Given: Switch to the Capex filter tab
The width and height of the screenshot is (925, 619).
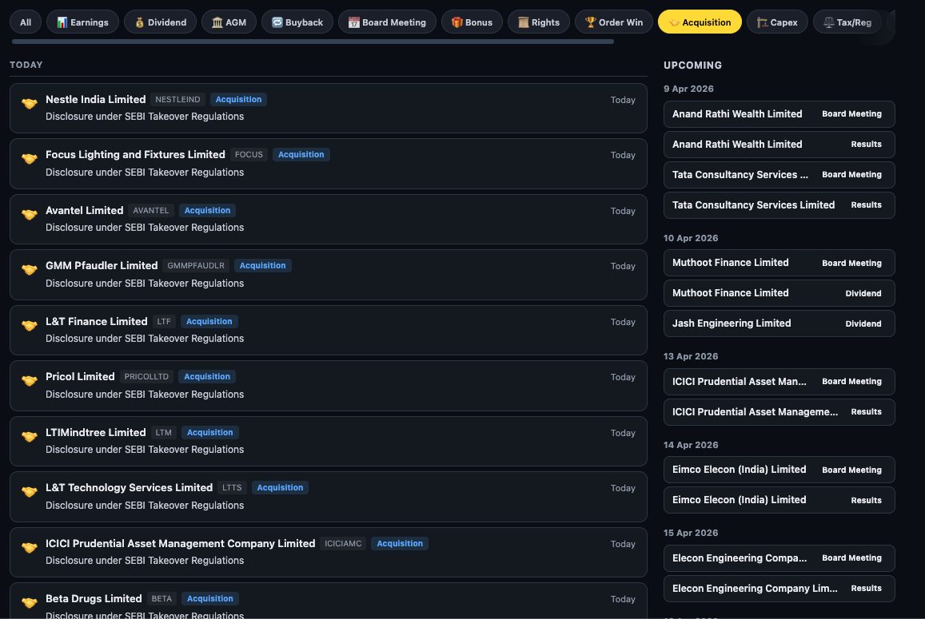Looking at the screenshot, I should coord(777,22).
